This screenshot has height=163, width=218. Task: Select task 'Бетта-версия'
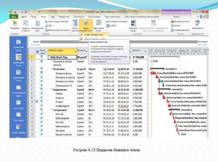pos(62,118)
